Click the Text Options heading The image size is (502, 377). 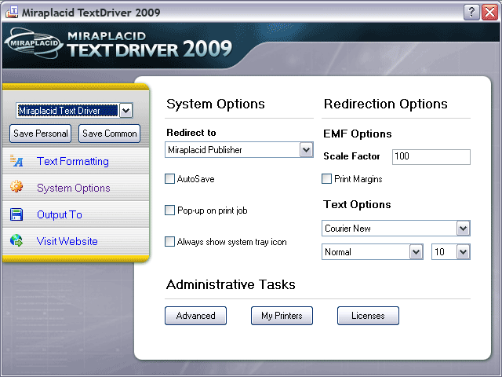(357, 204)
